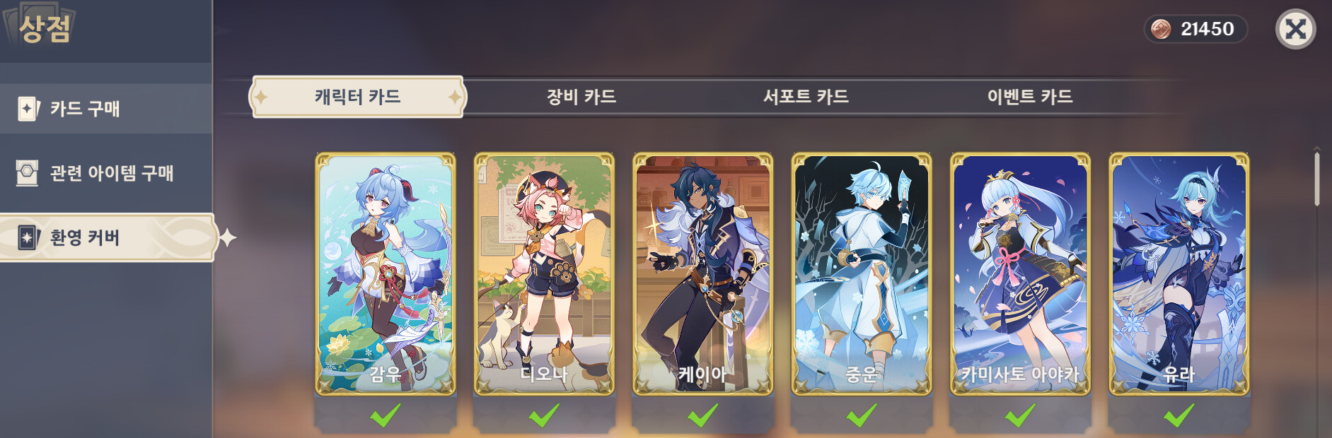
Task: Open the 관련 아이템 구매 menu entry
Action: coord(106,173)
